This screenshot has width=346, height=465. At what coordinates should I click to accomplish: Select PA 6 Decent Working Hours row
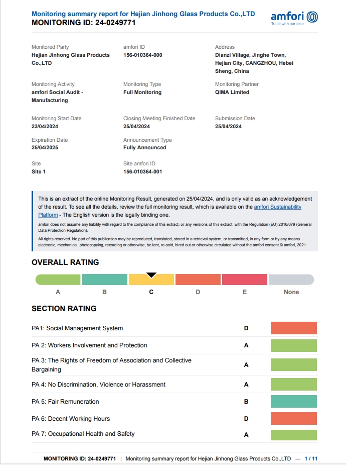tap(71, 419)
